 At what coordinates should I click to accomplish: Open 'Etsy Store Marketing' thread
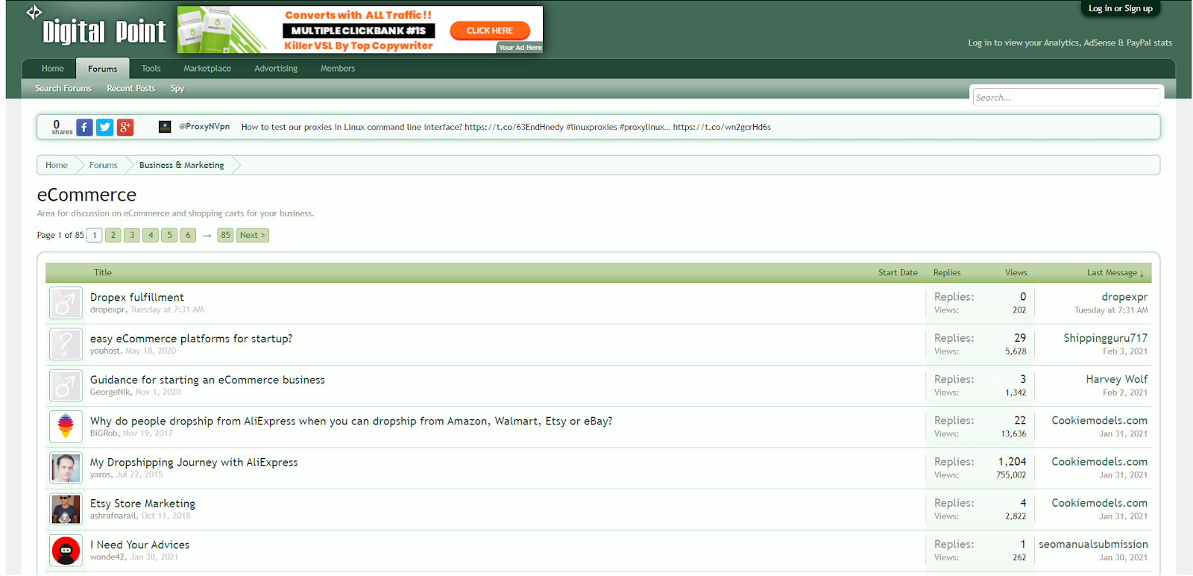coord(143,504)
